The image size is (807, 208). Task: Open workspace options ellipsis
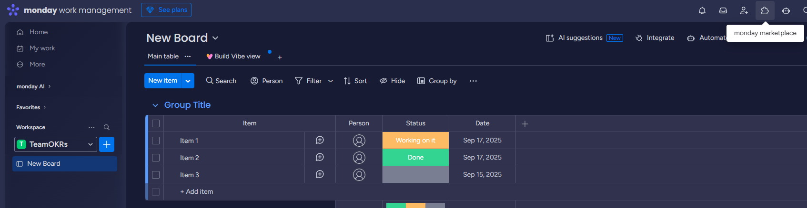pyautogui.click(x=91, y=127)
